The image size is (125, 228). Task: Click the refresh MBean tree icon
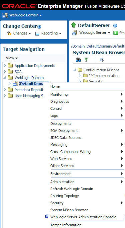coord(102,60)
